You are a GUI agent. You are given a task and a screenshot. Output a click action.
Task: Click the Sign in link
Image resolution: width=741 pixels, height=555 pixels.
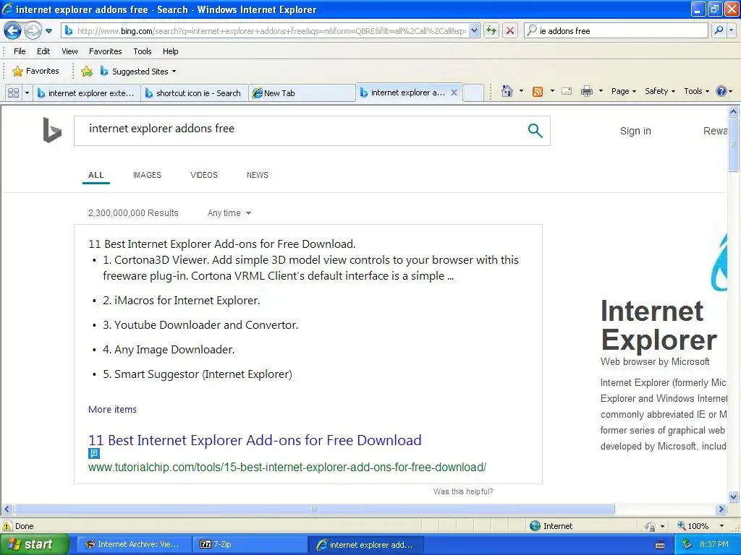[x=635, y=132]
